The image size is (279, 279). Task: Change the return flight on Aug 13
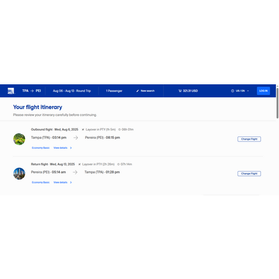coord(249,174)
